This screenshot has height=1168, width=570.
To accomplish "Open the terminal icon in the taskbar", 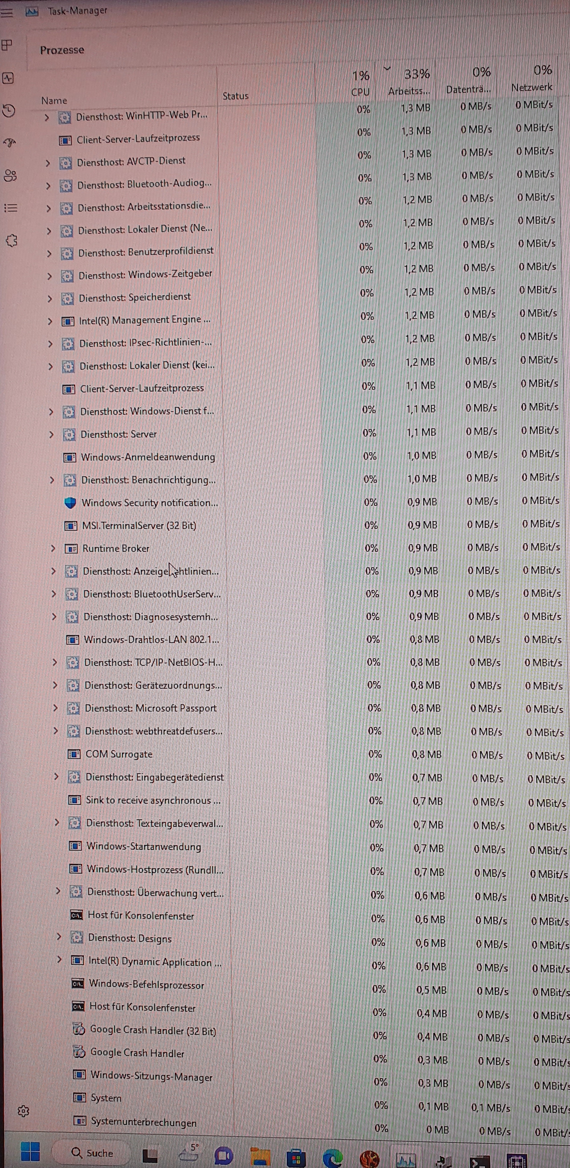I will click(479, 1162).
